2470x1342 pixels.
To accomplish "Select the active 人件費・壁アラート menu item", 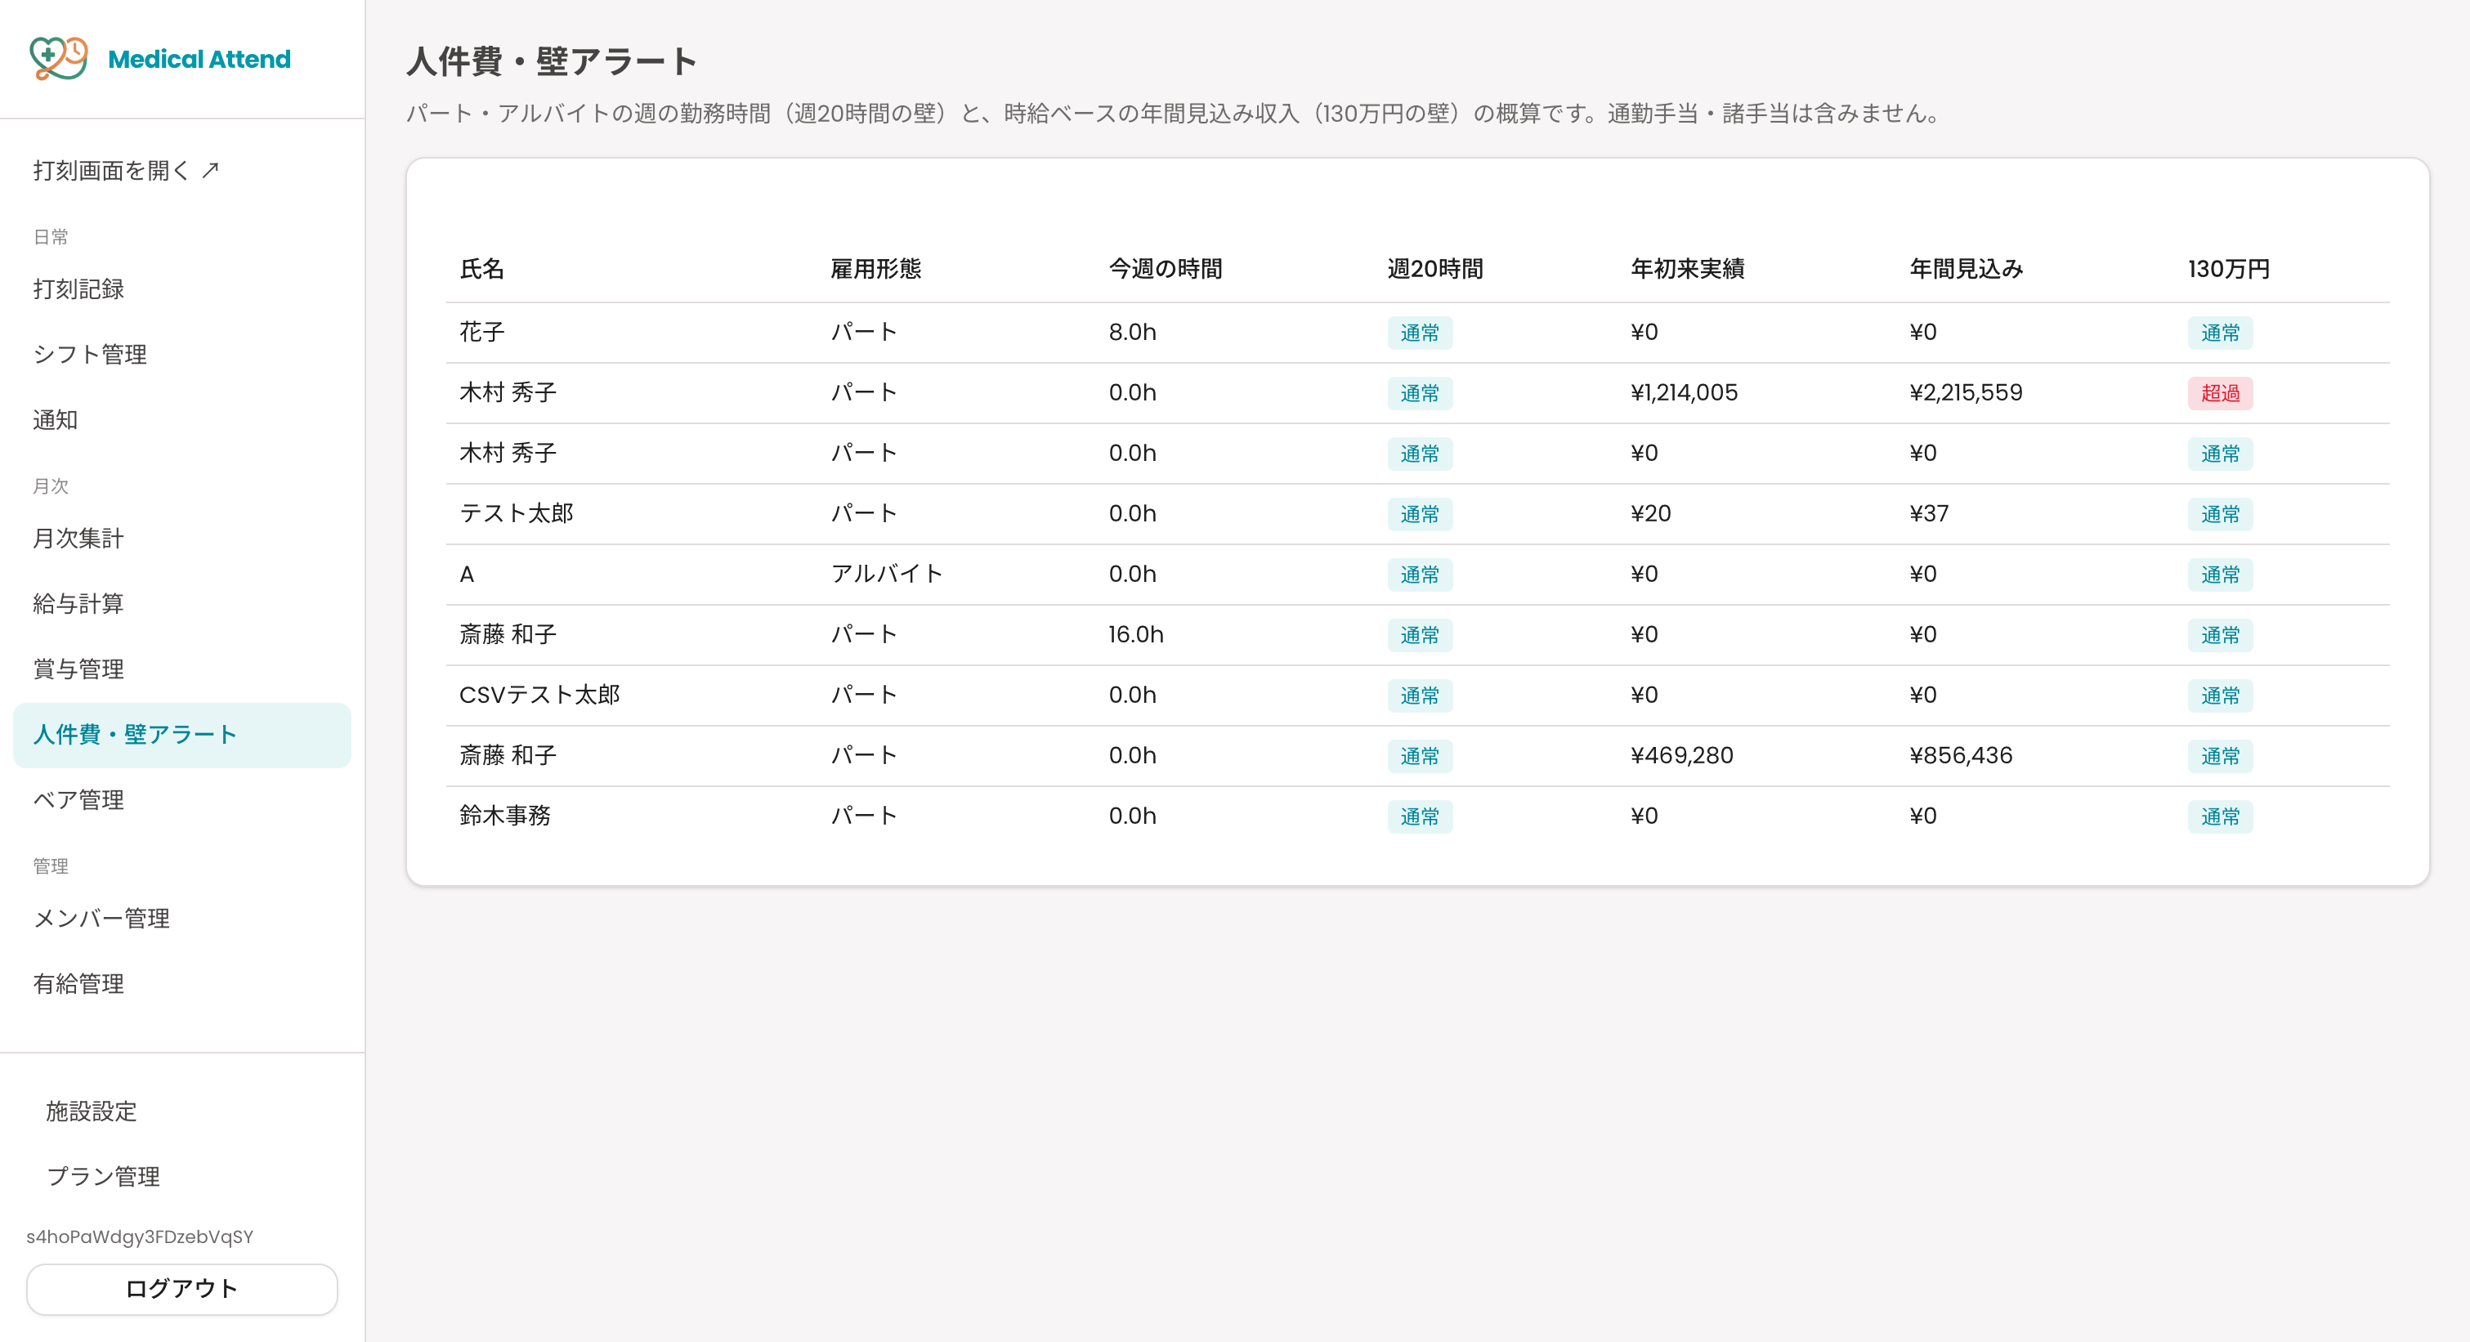I will coord(182,736).
